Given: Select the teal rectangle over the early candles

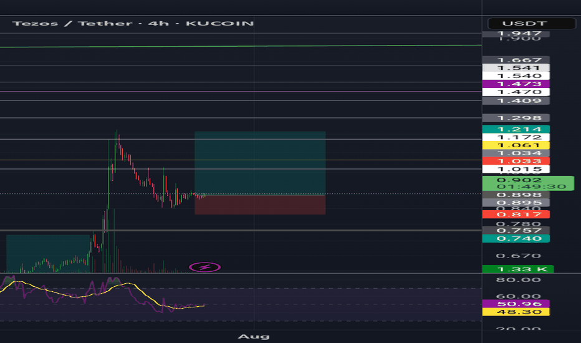Looking at the screenshot, I should [48, 254].
